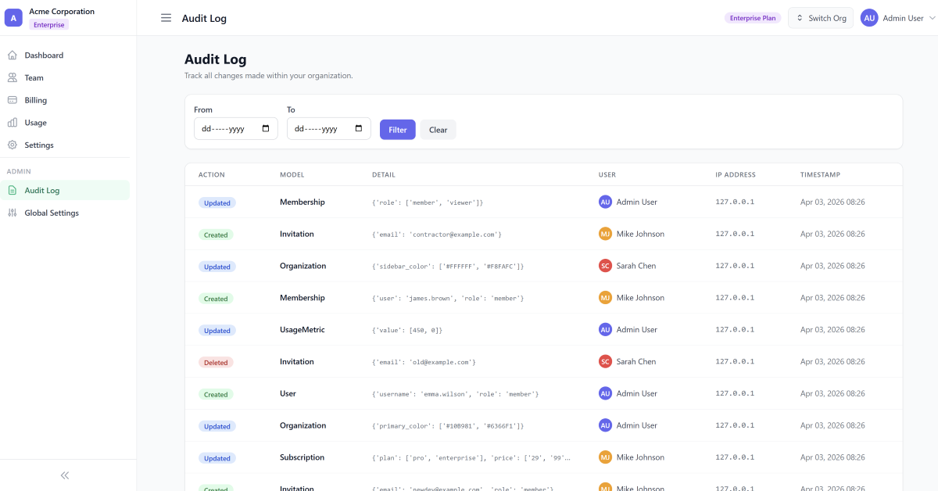
Task: Click the Enterprise Plan badge
Action: click(x=752, y=17)
